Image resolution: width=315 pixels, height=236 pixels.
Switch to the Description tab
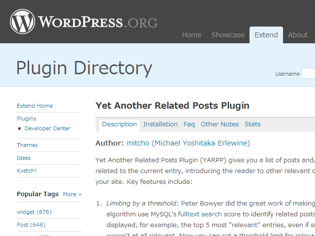(x=119, y=124)
